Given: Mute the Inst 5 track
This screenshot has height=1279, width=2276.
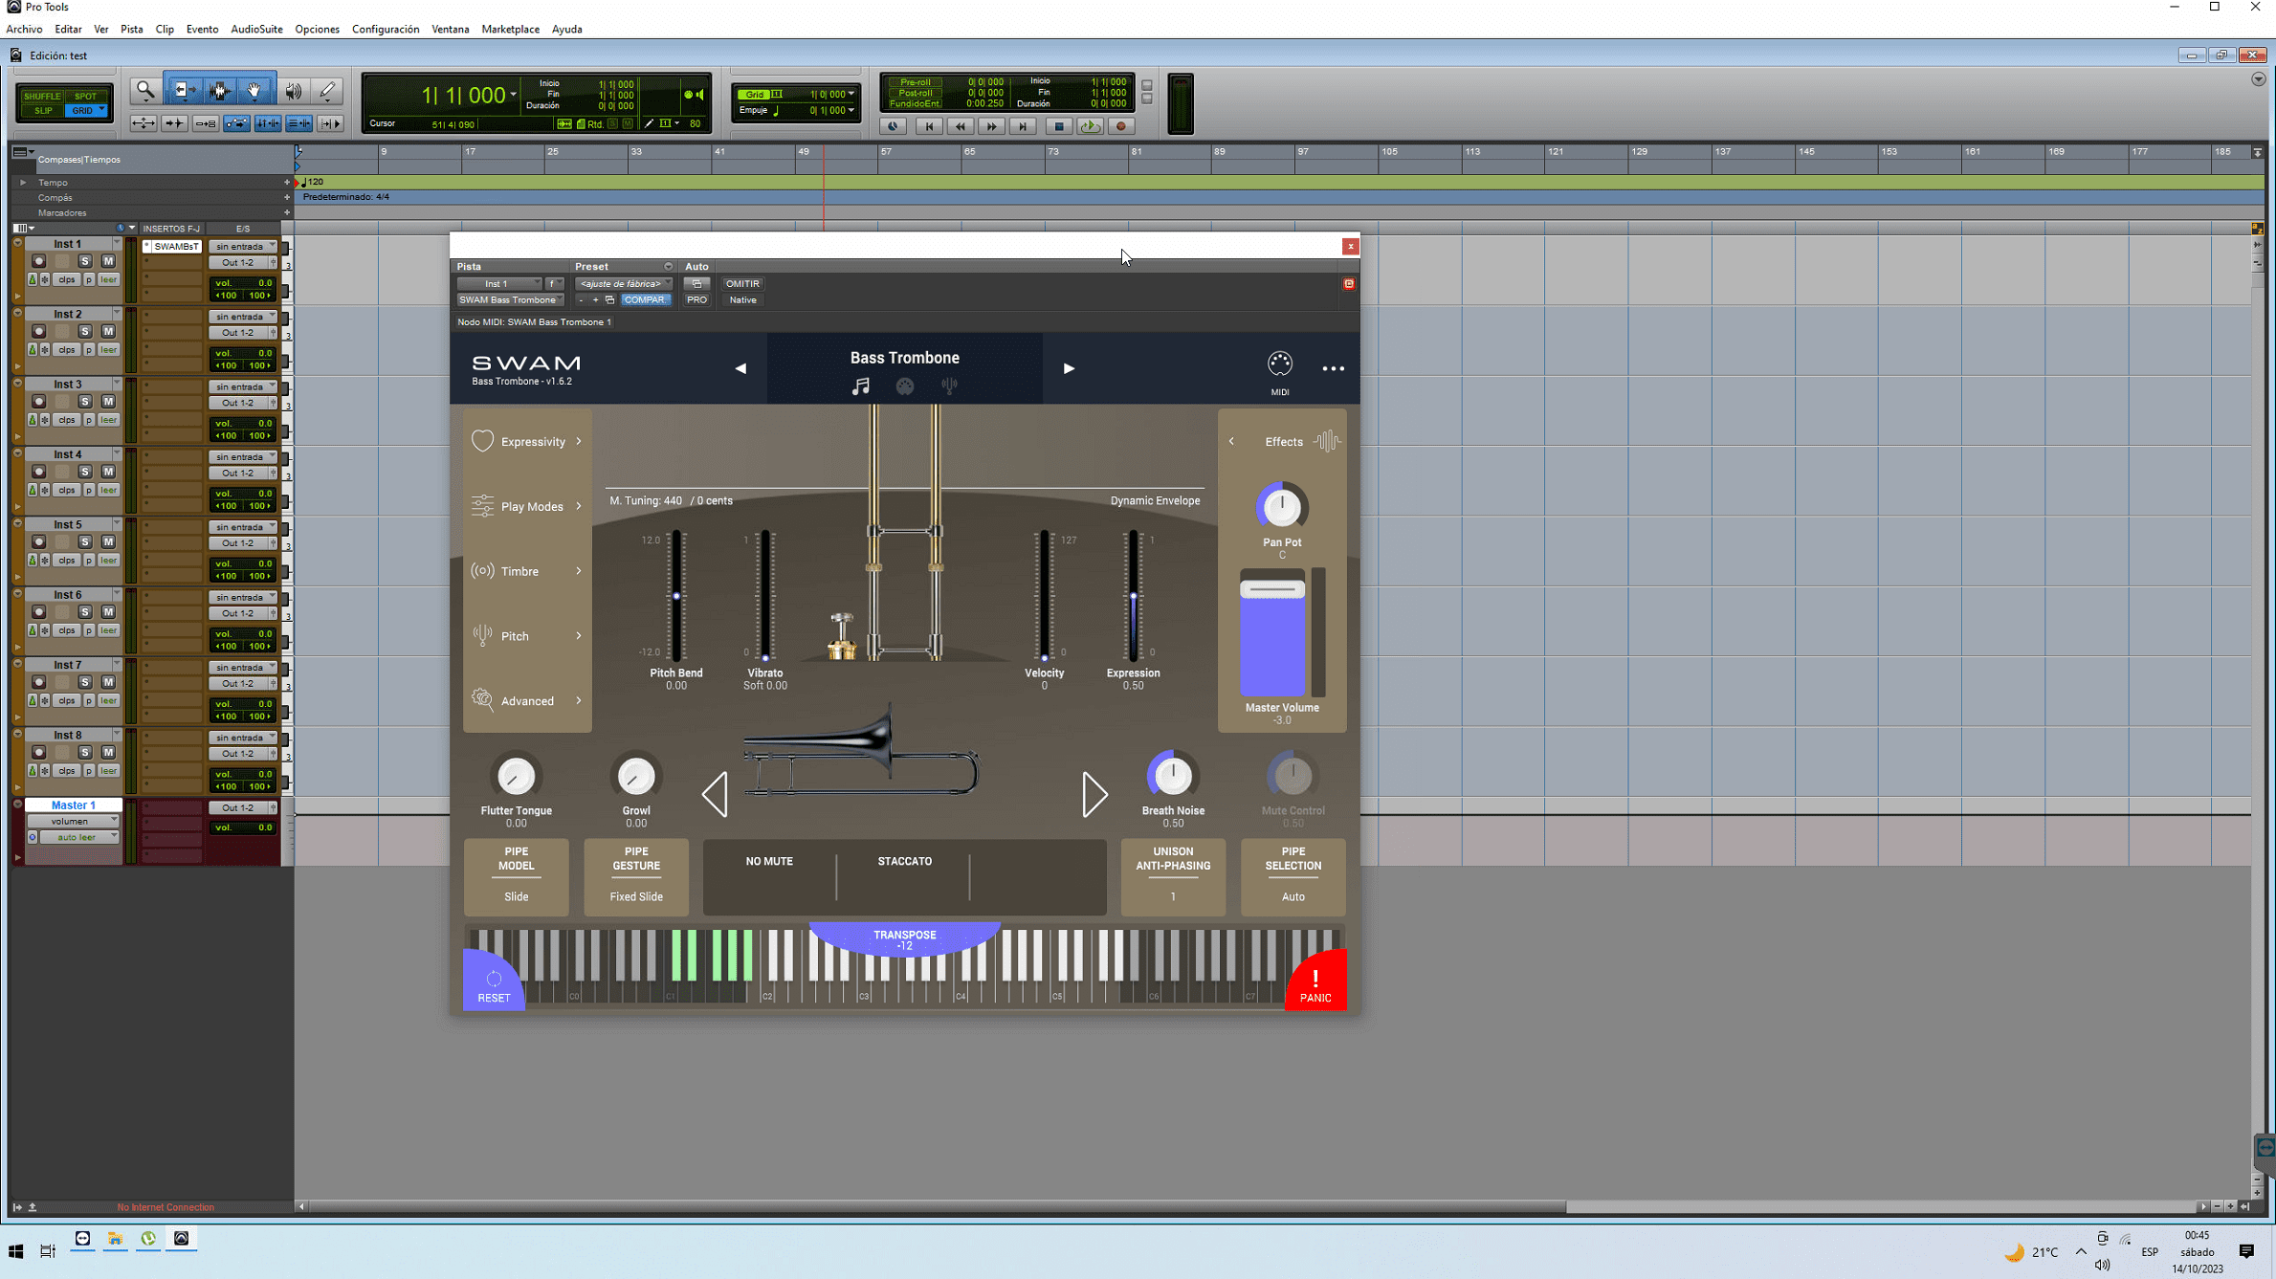Looking at the screenshot, I should pyautogui.click(x=108, y=541).
